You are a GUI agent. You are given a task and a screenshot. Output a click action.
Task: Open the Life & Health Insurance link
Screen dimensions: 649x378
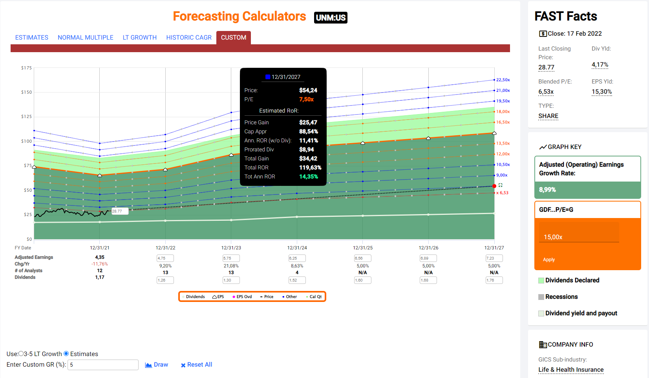point(571,369)
